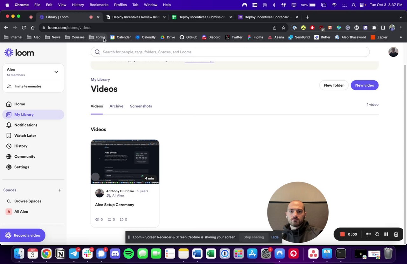
Task: Open Settings gear in Loom sidebar
Action: (x=33, y=167)
